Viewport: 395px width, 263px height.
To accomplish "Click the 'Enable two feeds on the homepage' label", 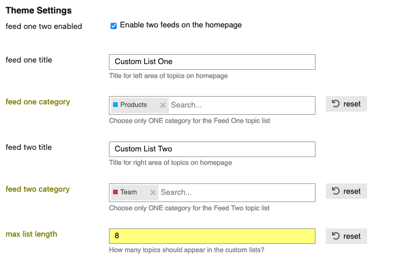I will click(x=181, y=25).
